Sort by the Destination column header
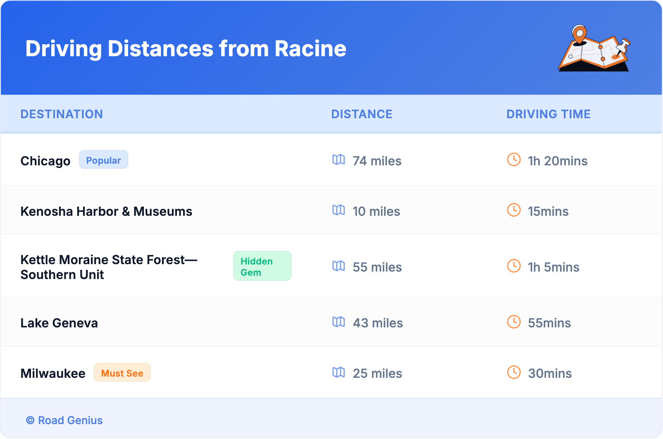The width and height of the screenshot is (663, 439). (x=62, y=114)
